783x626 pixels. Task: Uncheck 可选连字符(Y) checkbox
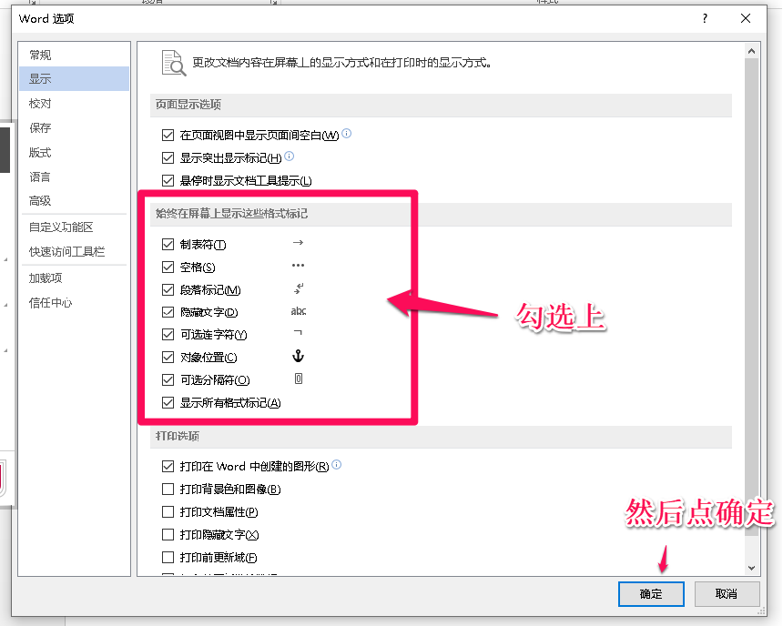click(168, 335)
